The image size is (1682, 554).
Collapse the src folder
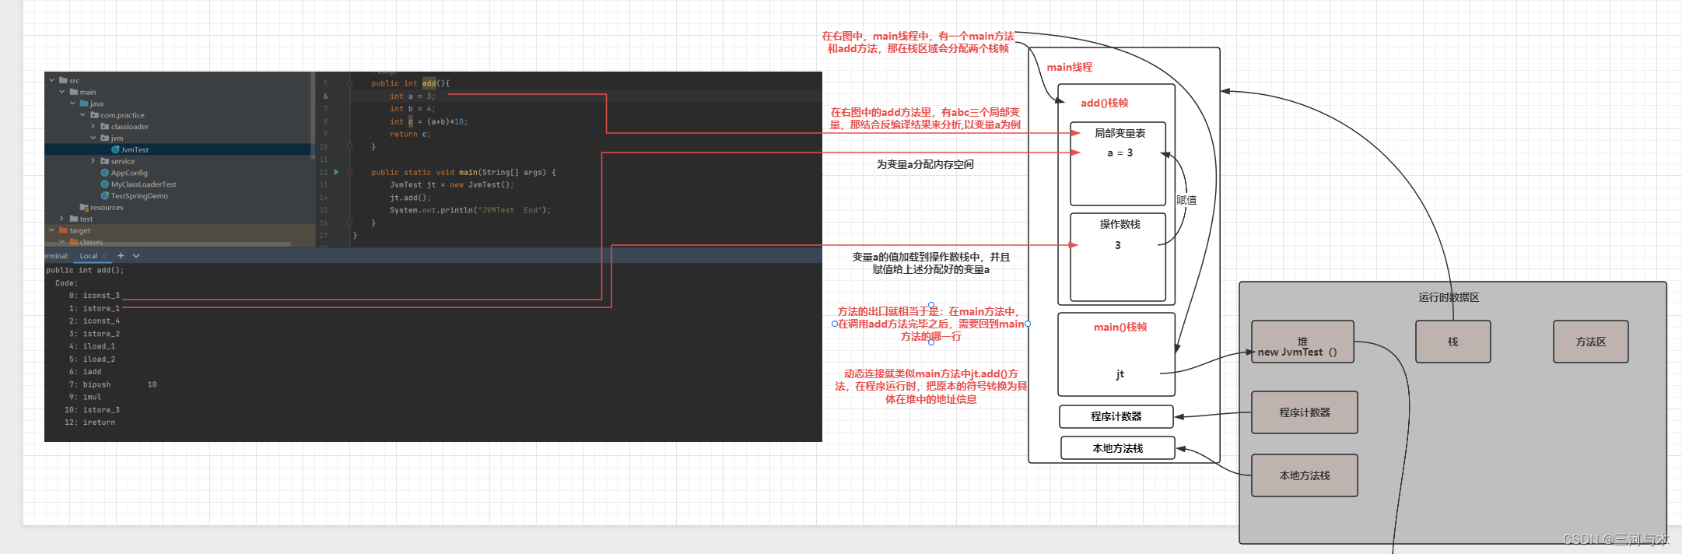52,80
